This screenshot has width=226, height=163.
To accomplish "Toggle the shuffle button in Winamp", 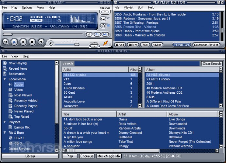I will pos(103,26).
